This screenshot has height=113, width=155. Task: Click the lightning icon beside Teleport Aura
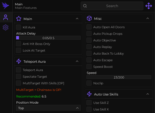pos(19,61)
